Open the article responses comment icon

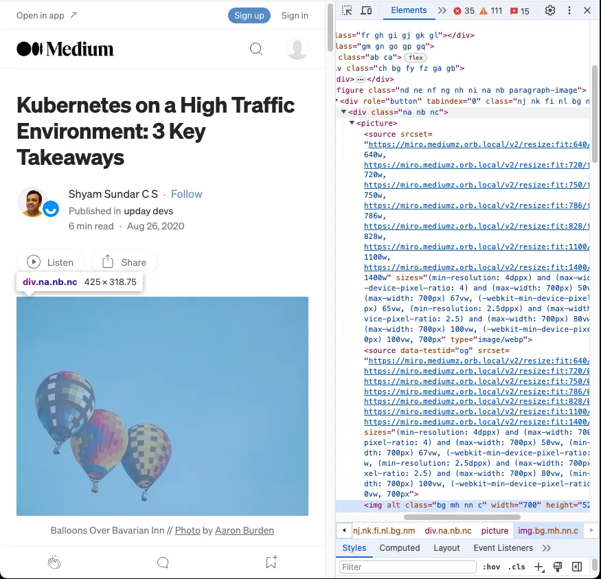pyautogui.click(x=163, y=563)
